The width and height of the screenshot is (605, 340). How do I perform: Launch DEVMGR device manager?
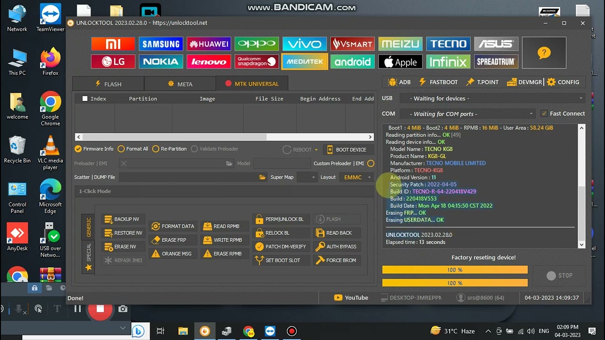[x=525, y=82]
